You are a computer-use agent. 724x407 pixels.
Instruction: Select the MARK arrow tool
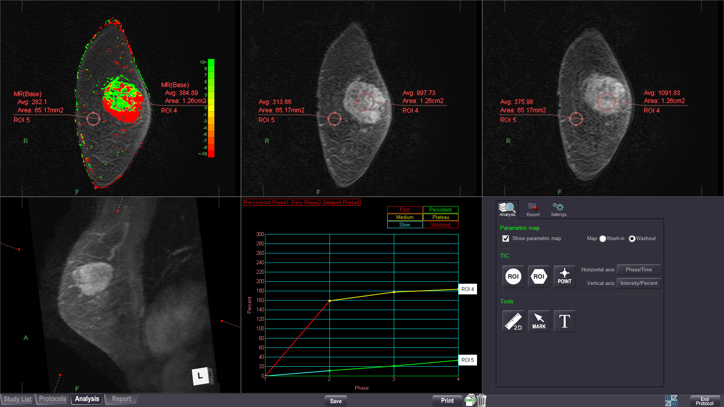[x=538, y=321]
